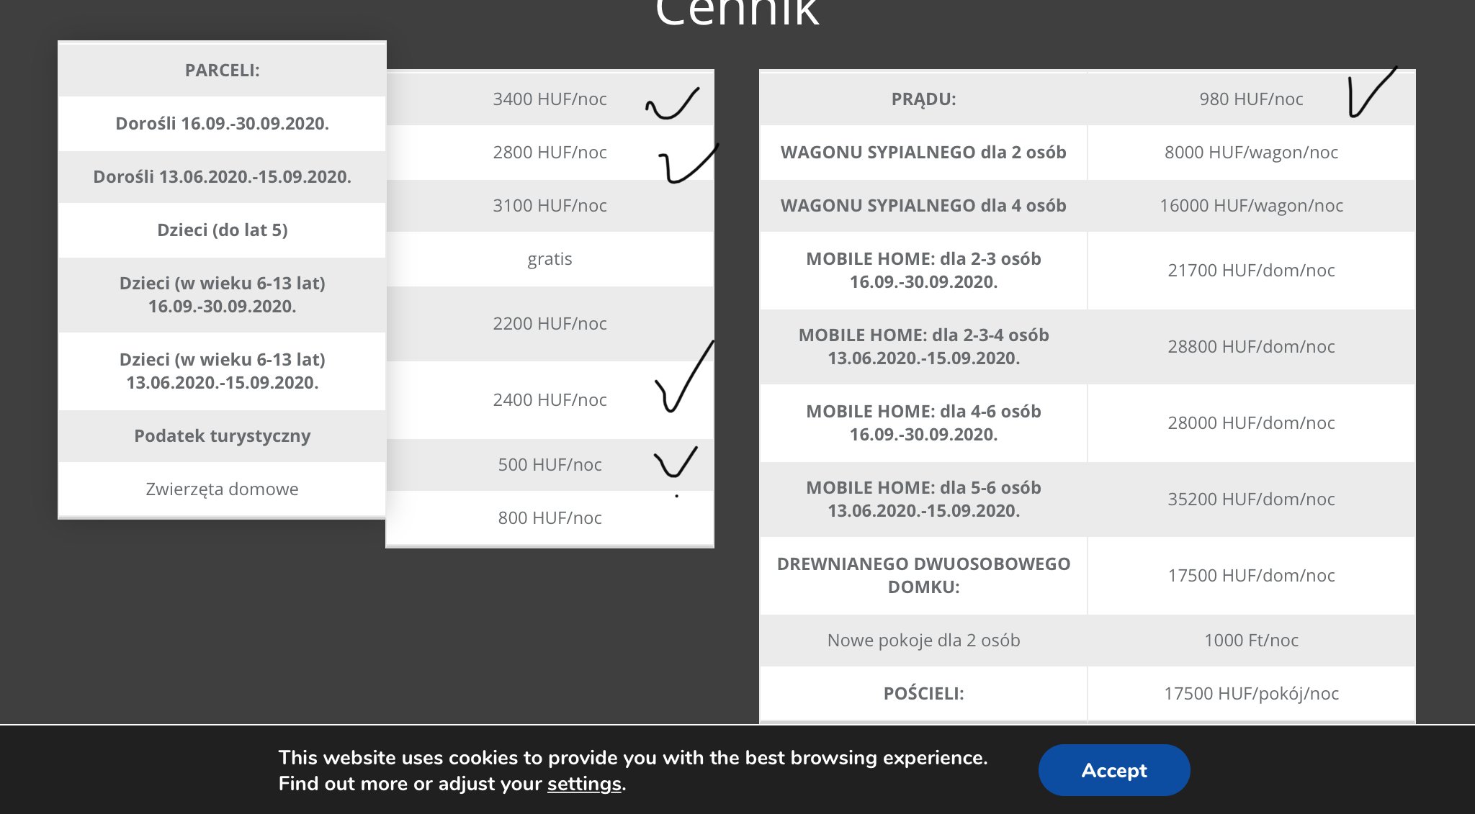Click the POŚCIELI: row label
Image resolution: width=1475 pixels, height=814 pixels.
[x=923, y=694]
